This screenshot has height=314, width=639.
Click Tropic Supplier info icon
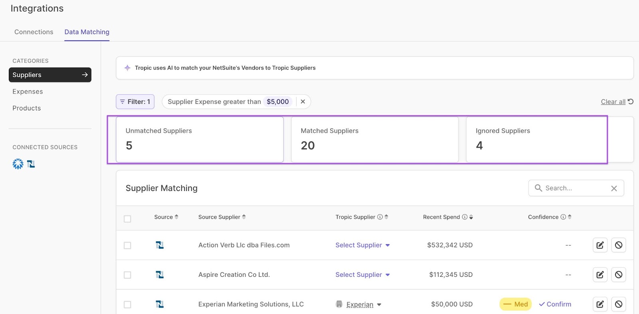pos(380,217)
